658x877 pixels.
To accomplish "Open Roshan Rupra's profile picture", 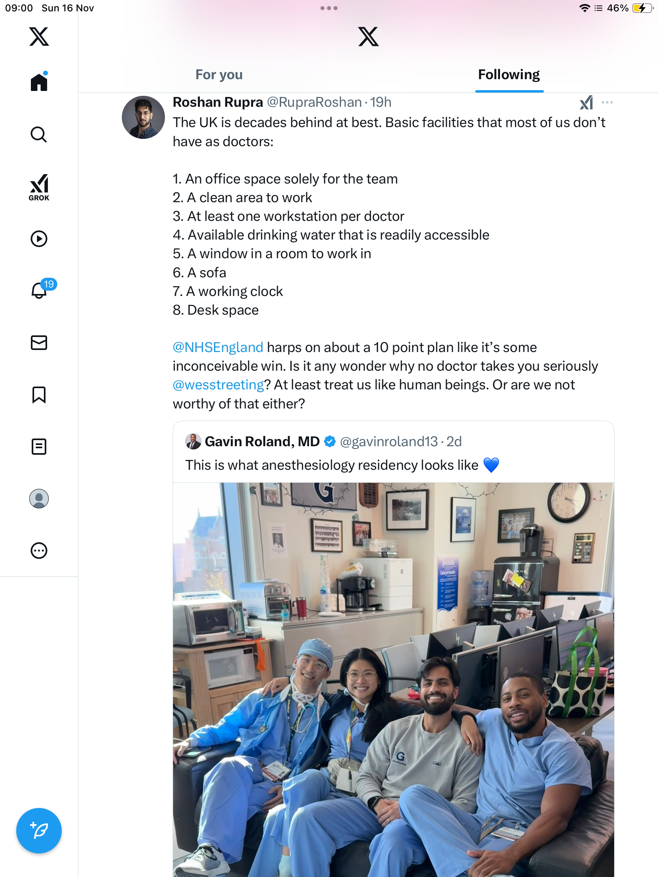I will click(143, 117).
